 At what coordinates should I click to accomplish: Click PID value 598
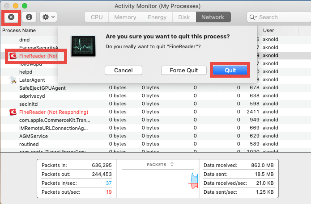(255, 104)
